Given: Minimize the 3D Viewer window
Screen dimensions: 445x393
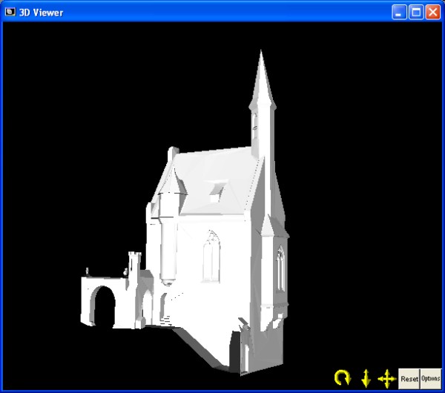Looking at the screenshot, I should click(x=399, y=12).
